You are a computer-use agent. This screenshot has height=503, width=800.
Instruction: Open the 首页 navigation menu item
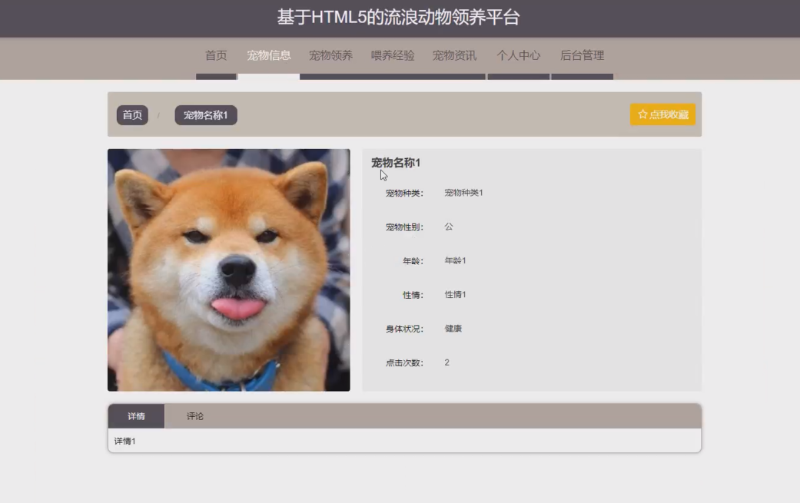215,55
